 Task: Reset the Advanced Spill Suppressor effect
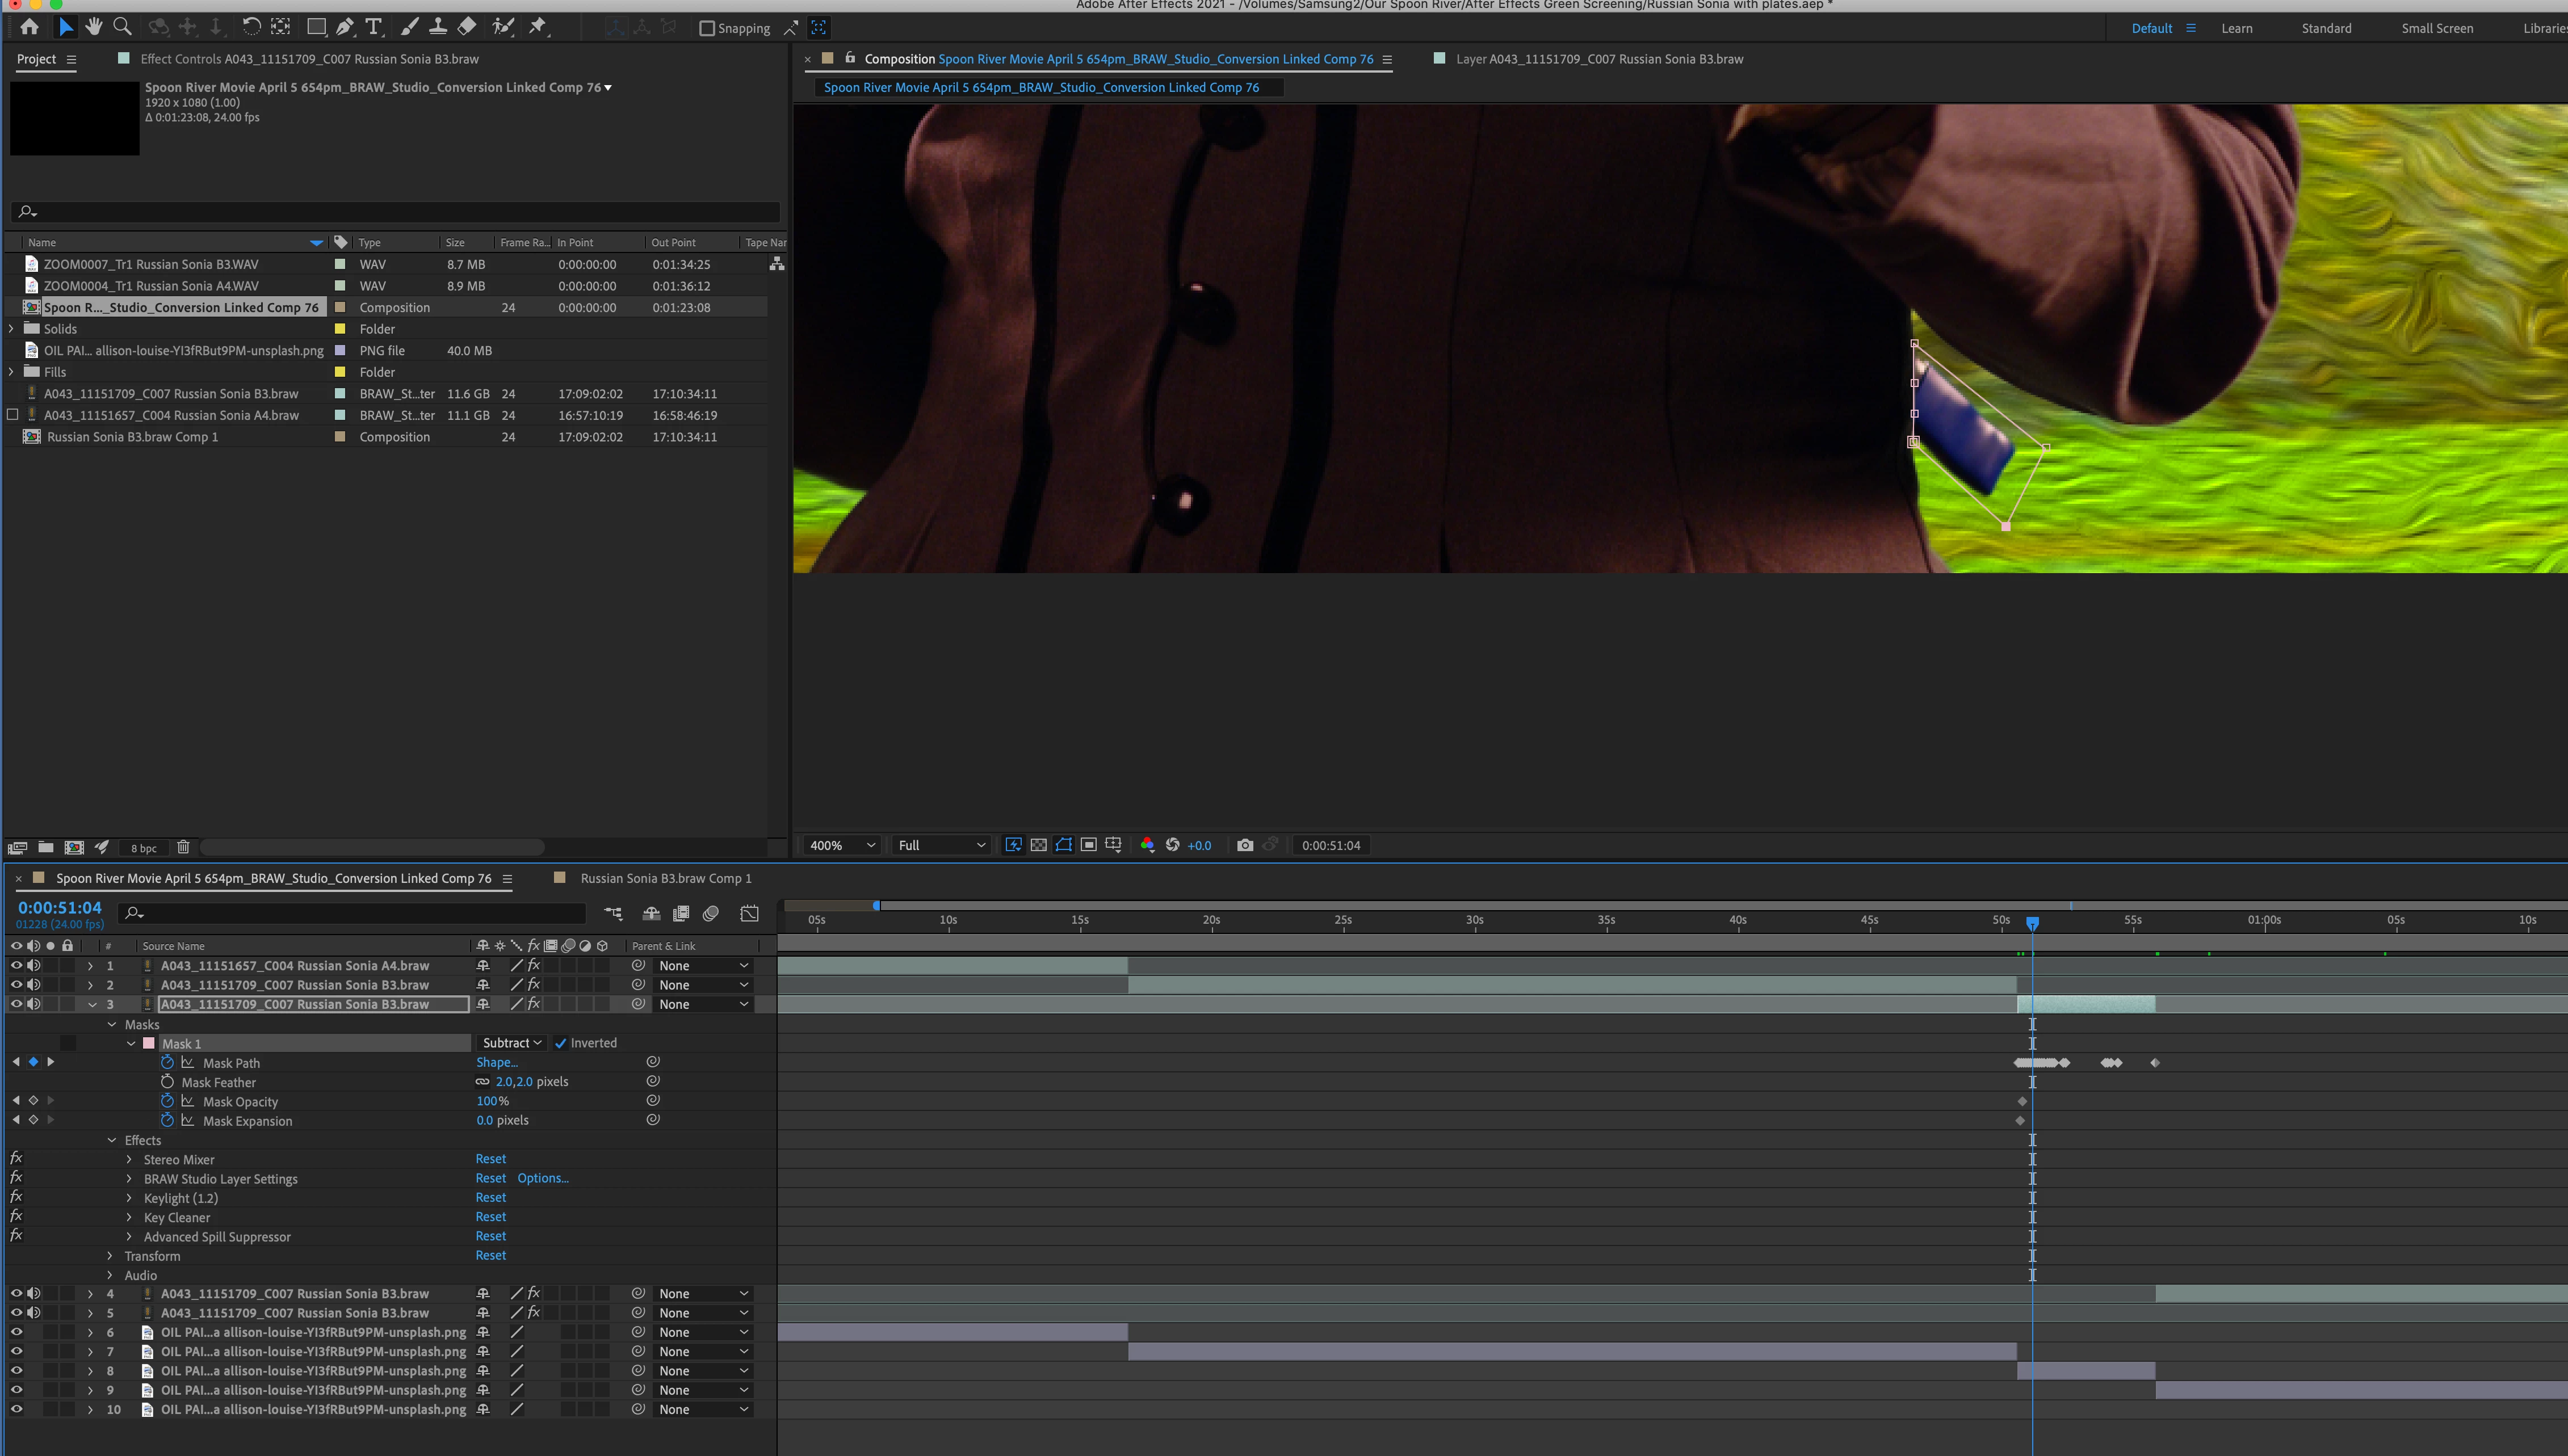pos(490,1236)
